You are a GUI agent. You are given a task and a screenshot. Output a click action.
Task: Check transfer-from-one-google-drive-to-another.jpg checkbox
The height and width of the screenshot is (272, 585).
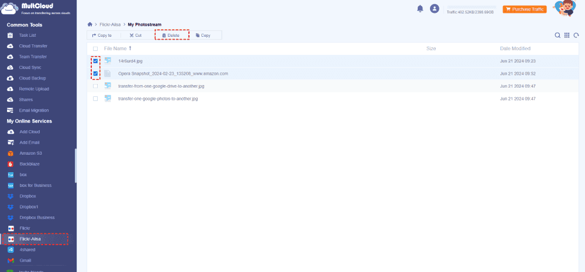pos(95,86)
